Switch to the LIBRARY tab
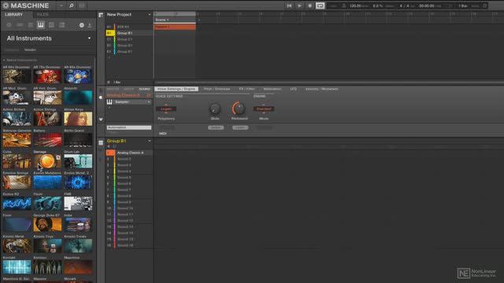This screenshot has width=504, height=283. click(13, 14)
